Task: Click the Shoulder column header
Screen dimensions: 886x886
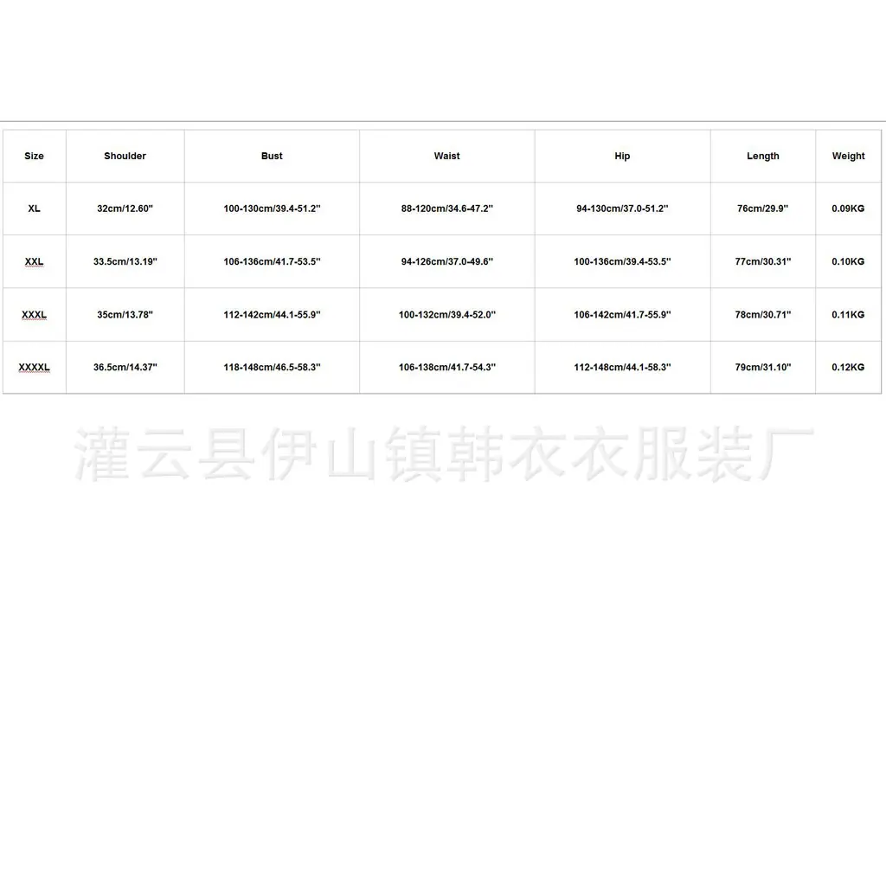Action: point(125,156)
